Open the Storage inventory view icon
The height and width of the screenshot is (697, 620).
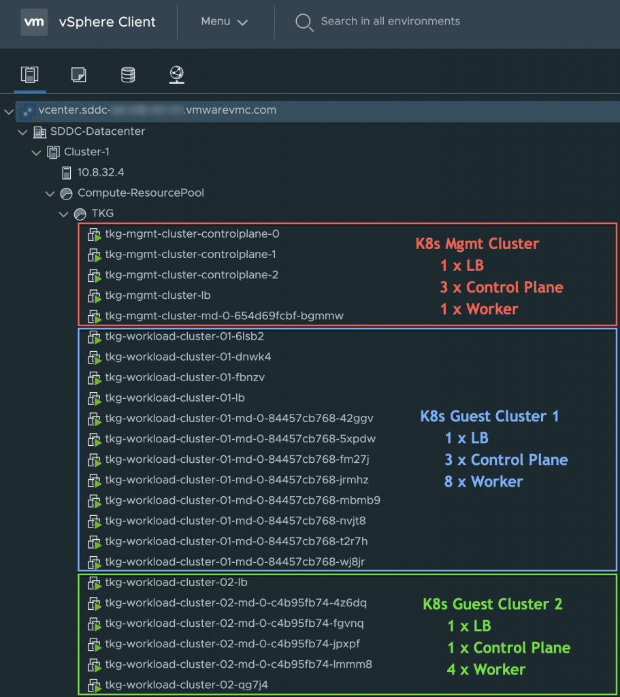pyautogui.click(x=128, y=75)
